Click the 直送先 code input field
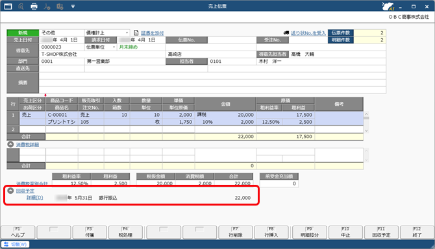The image size is (435, 249). [x=62, y=69]
